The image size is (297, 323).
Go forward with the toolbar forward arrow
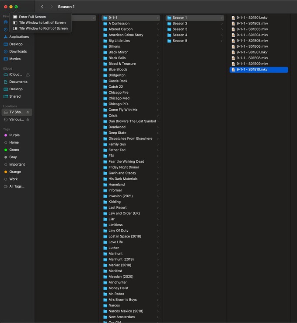coord(51,7)
